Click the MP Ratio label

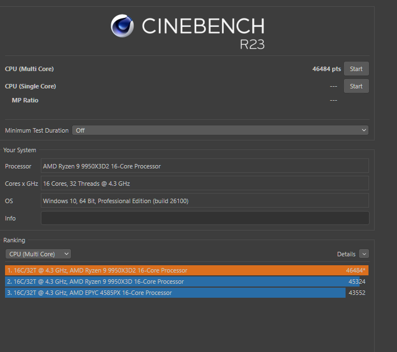click(25, 100)
